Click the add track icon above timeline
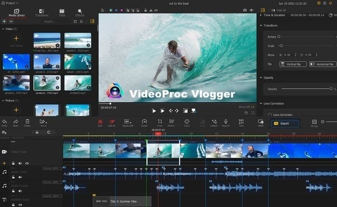Screen dimensions: 337x207 tap(4, 132)
